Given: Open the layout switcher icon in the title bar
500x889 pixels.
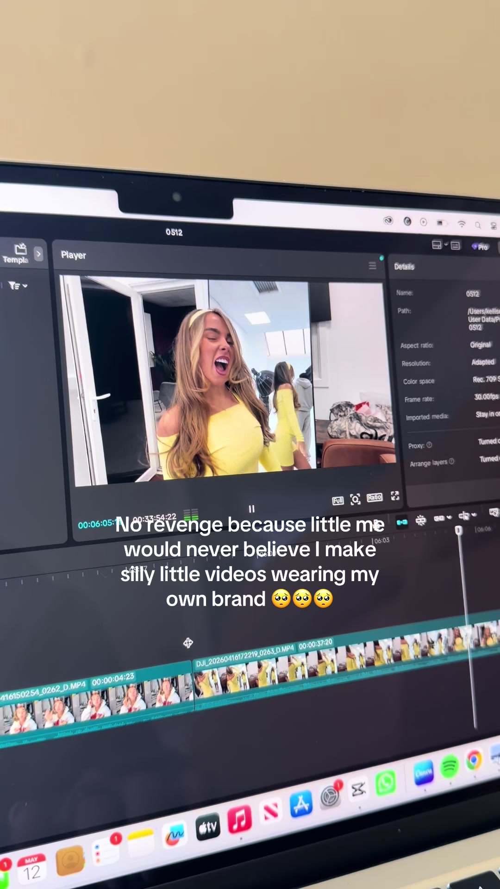Looking at the screenshot, I should pos(437,244).
